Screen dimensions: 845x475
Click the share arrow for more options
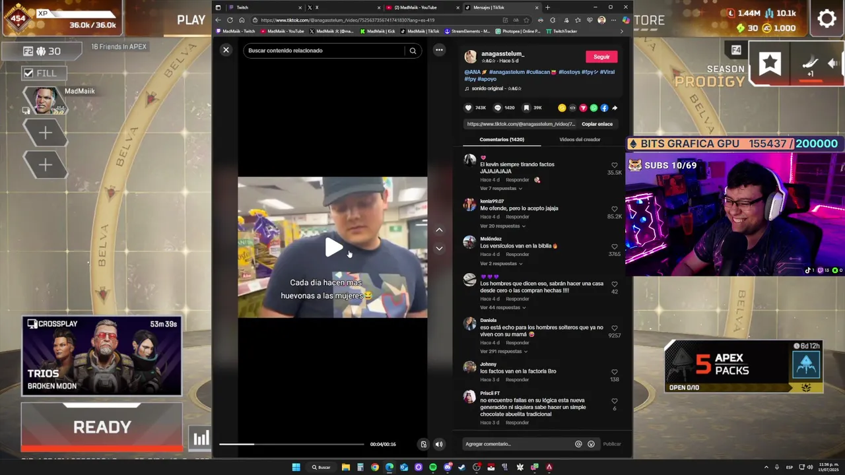click(x=615, y=108)
